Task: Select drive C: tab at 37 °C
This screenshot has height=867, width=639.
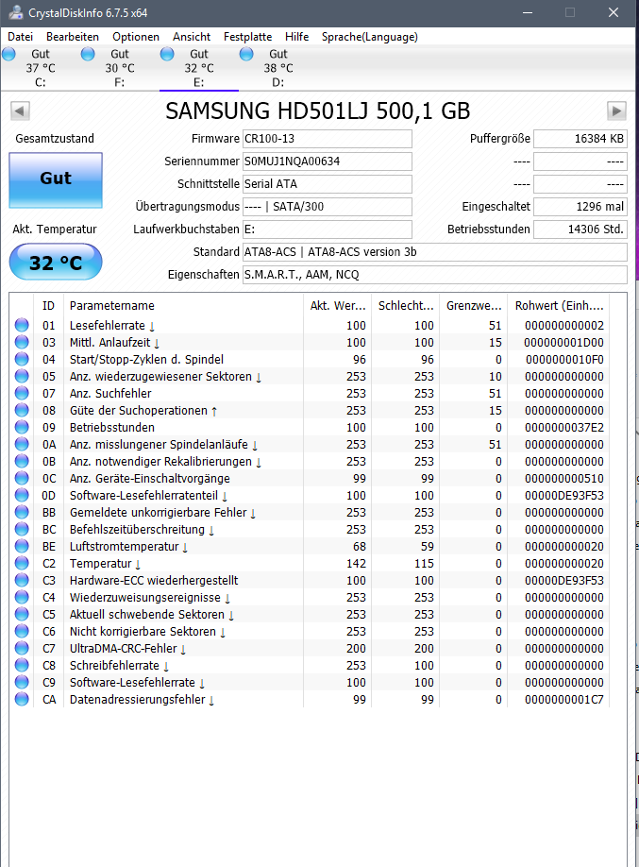Action: (x=40, y=68)
